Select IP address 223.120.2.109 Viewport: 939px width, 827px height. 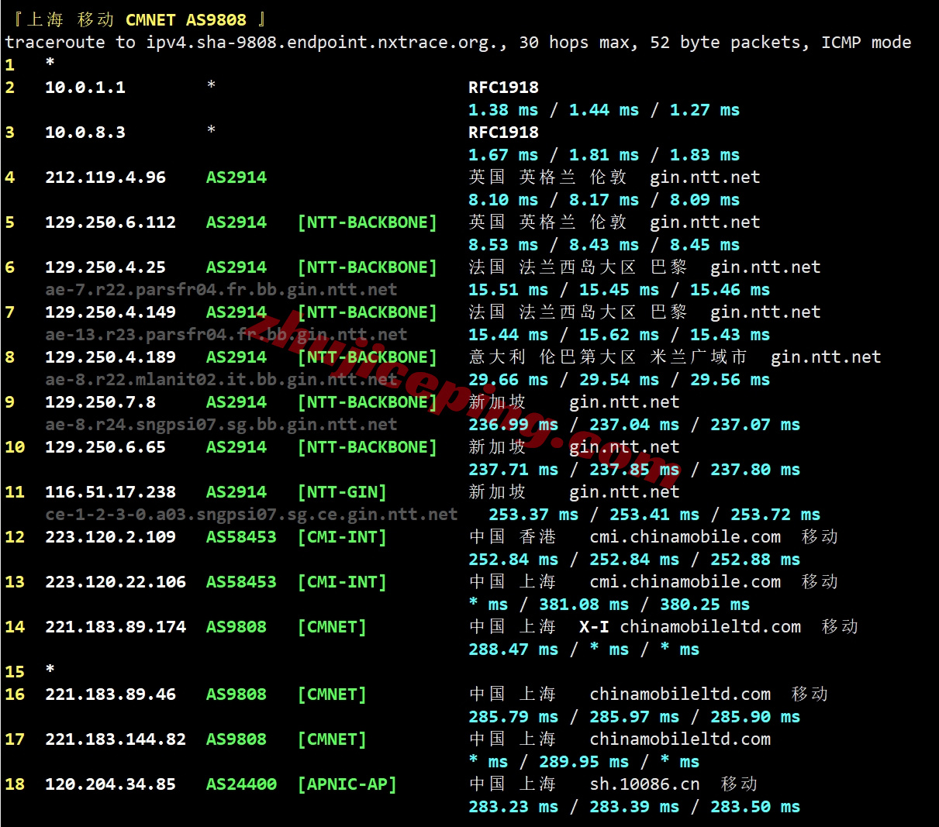[x=110, y=537]
